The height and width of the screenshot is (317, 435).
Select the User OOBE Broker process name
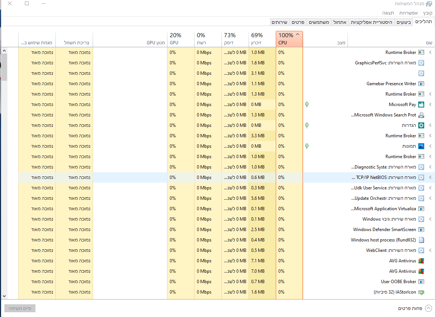point(399,282)
